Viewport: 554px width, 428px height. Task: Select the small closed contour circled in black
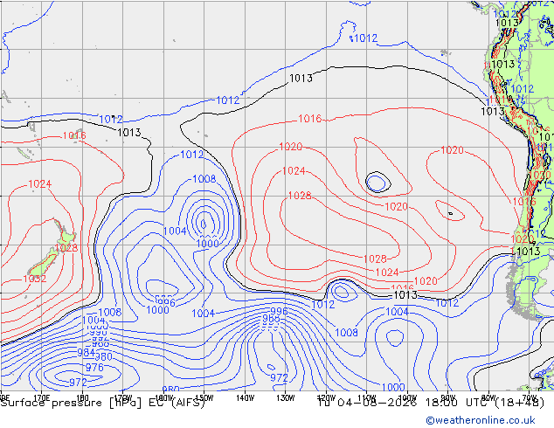(377, 183)
